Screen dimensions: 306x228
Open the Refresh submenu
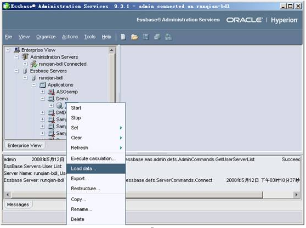[96, 147]
